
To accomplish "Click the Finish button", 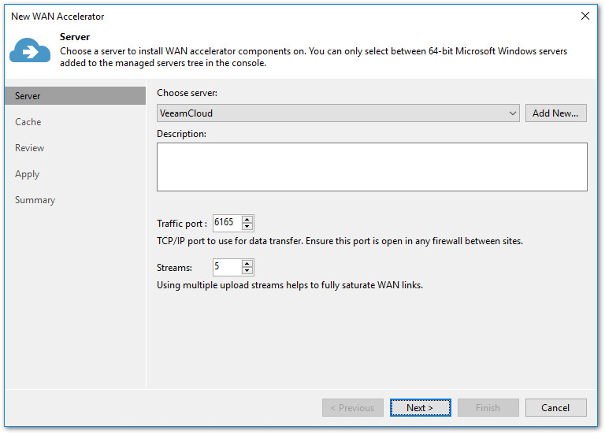I will pyautogui.click(x=488, y=408).
